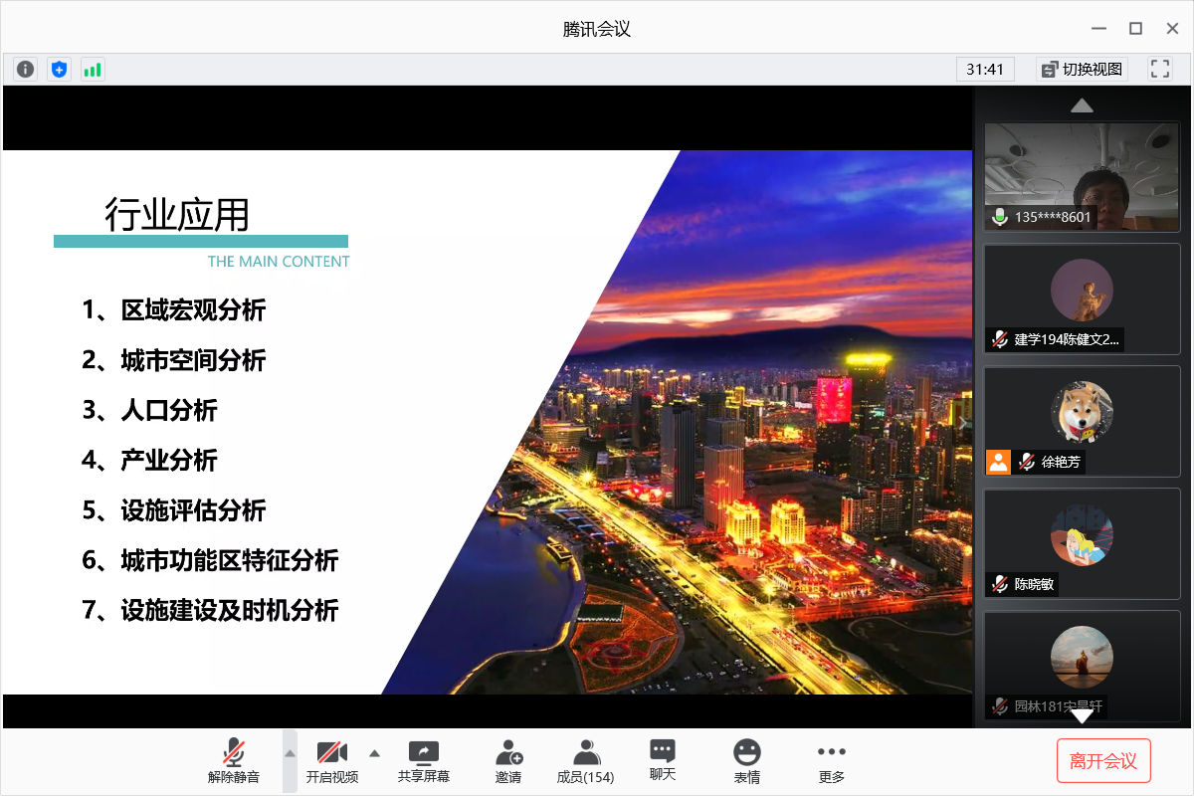This screenshot has height=796, width=1194.
Task: Open the members list 成员(154)
Action: point(585,761)
